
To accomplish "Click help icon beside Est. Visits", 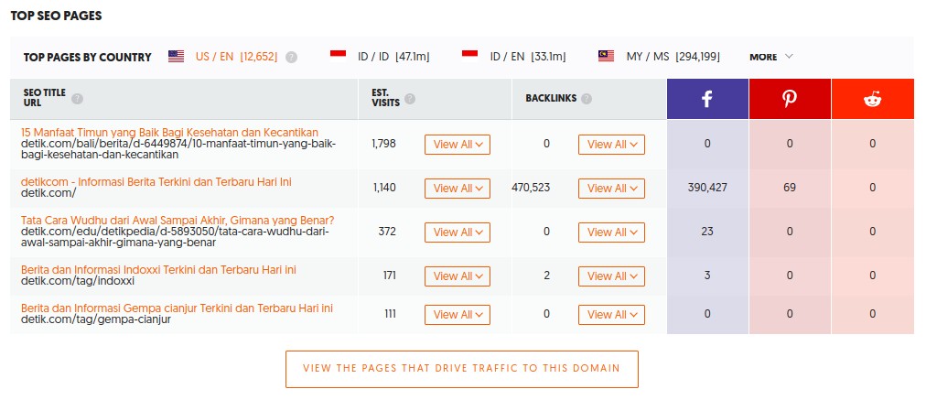I will pos(410,99).
